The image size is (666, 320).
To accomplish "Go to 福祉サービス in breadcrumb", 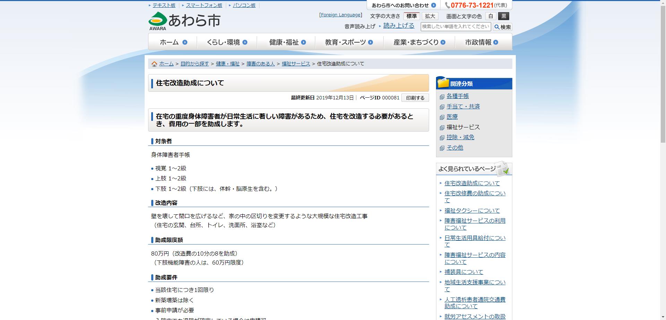I will pos(296,64).
